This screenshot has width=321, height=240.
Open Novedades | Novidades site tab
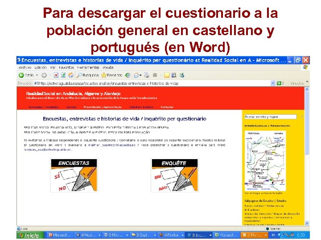pyautogui.click(x=43, y=107)
